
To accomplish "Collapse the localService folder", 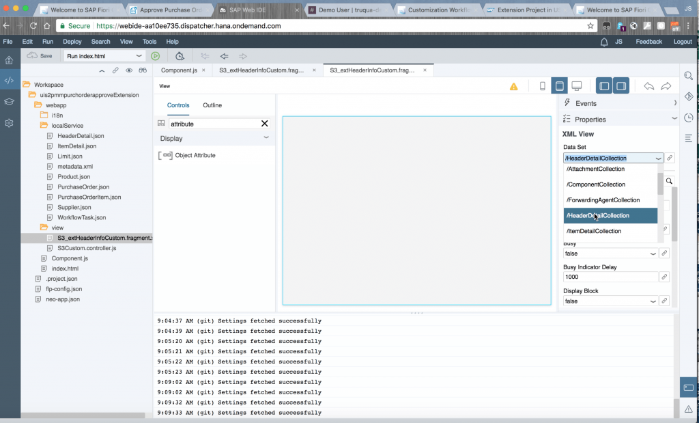I will (44, 125).
